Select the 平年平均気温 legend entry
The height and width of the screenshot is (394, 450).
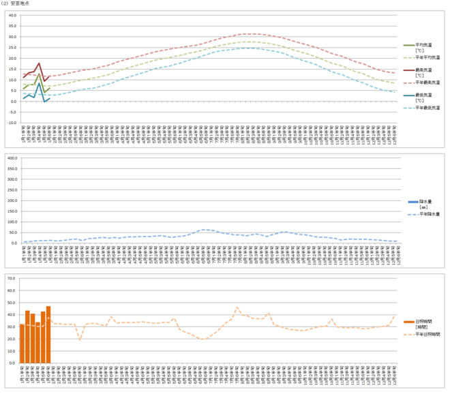tap(427, 58)
